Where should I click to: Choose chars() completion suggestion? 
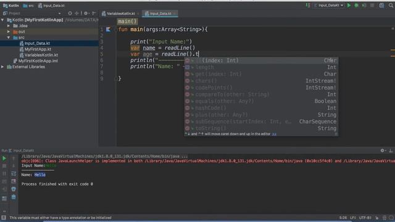coord(261,81)
